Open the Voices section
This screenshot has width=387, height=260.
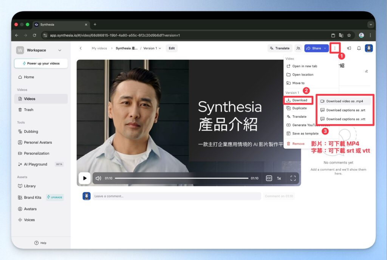[x=29, y=220]
